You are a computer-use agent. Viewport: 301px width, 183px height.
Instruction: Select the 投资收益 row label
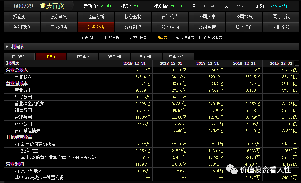coord(30,151)
